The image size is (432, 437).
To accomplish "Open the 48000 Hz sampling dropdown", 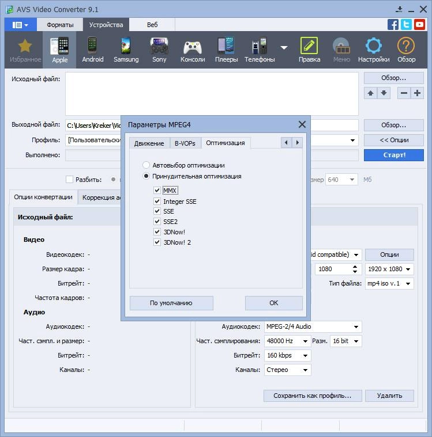I will coord(287,341).
